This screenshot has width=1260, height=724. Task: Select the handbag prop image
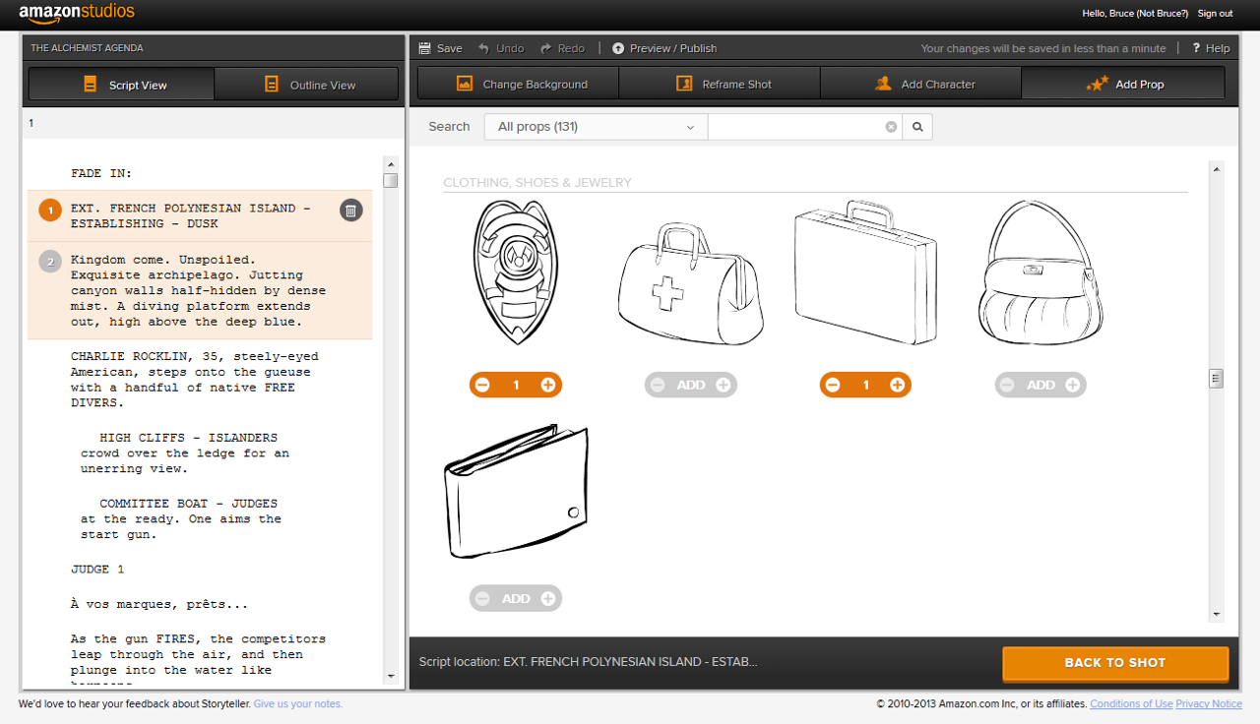point(1040,272)
